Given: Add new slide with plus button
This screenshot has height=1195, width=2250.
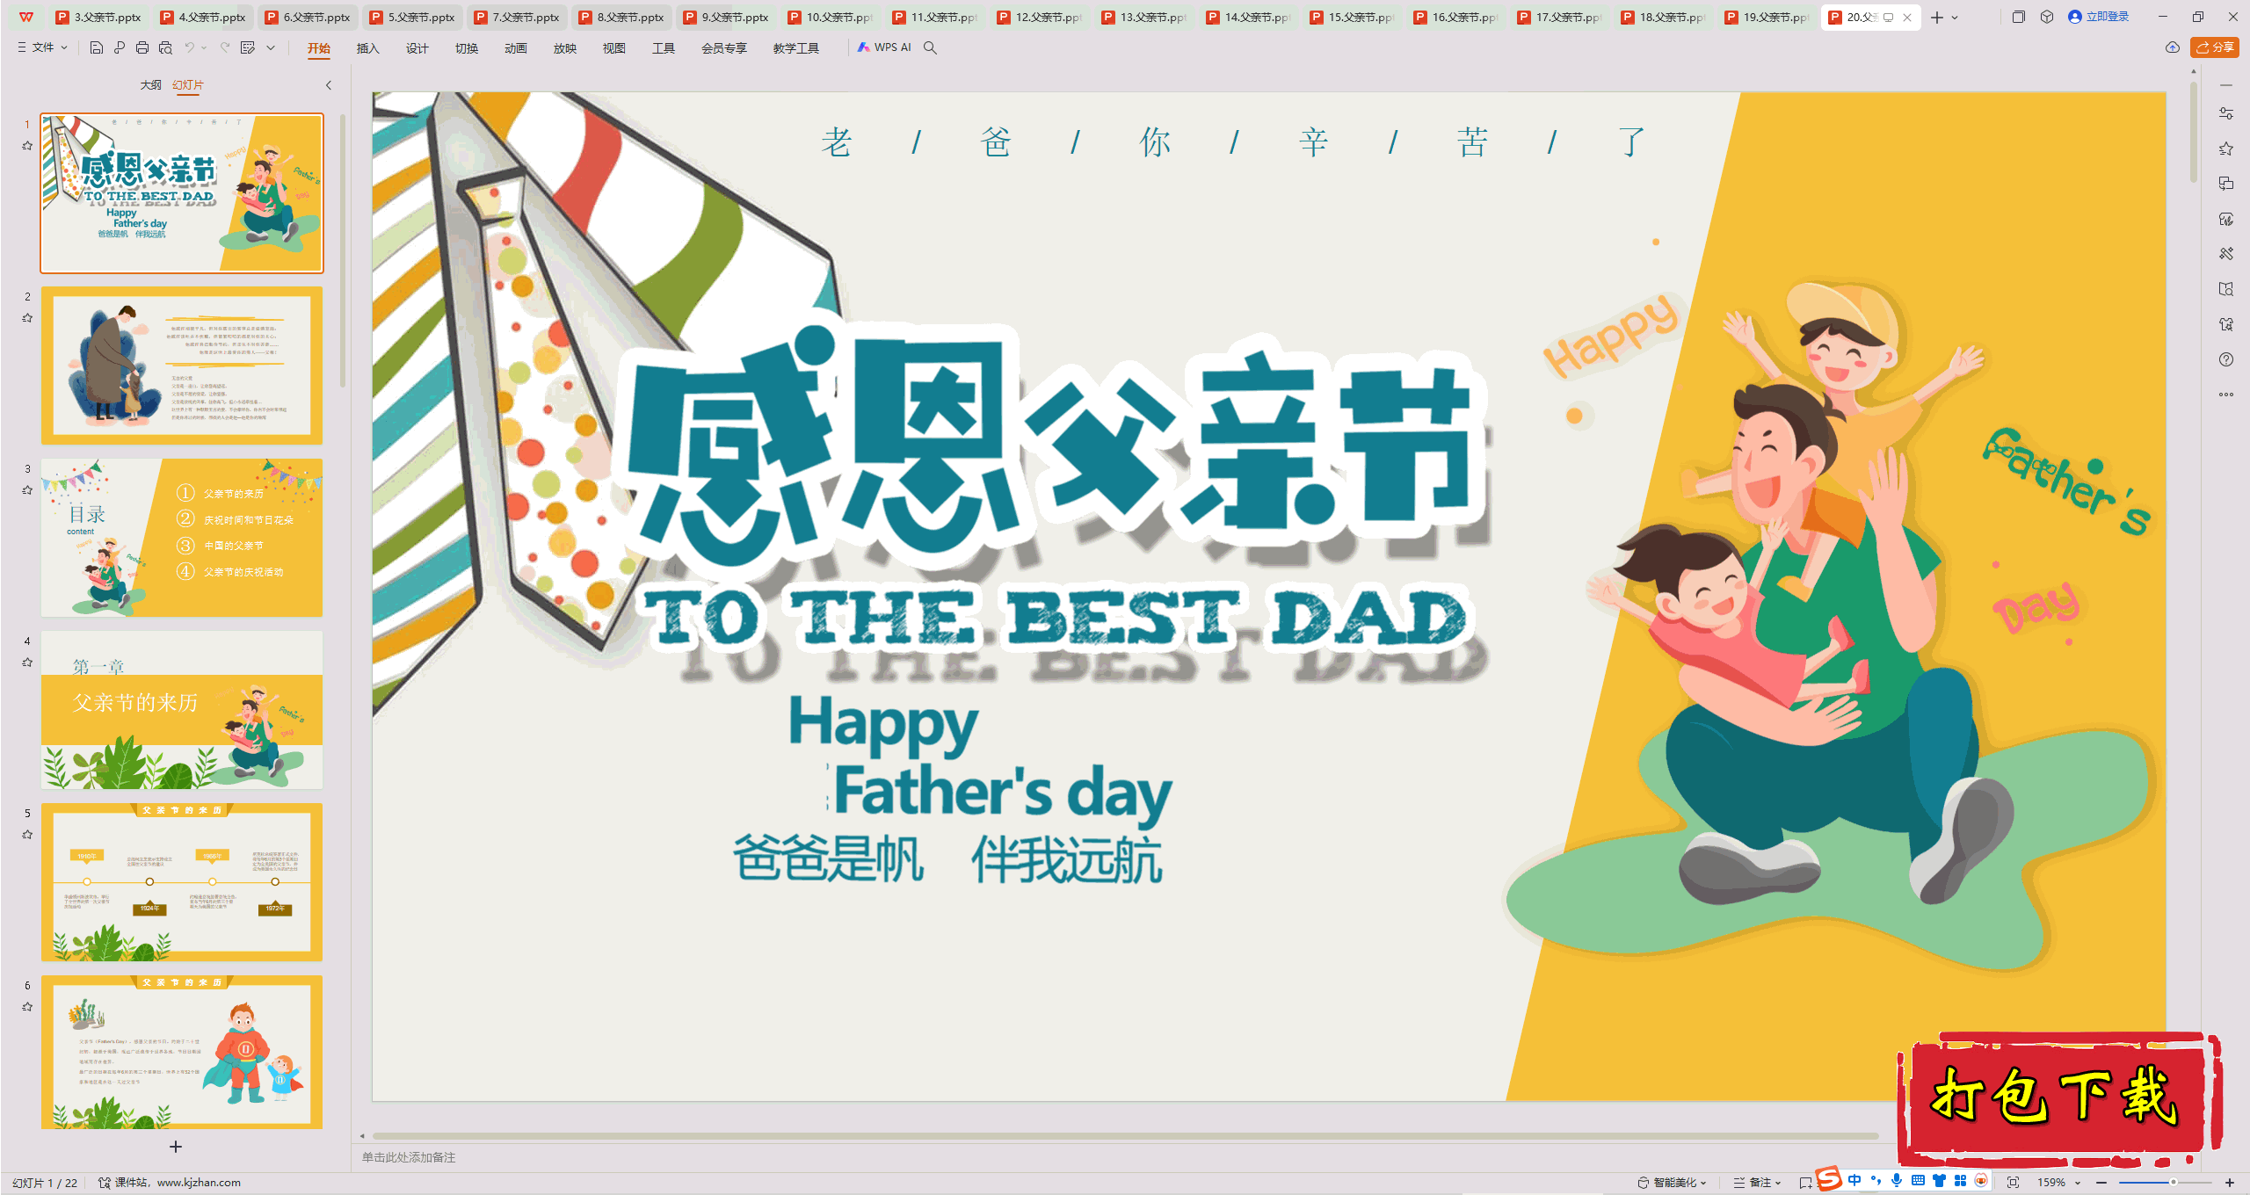Looking at the screenshot, I should pos(176,1147).
